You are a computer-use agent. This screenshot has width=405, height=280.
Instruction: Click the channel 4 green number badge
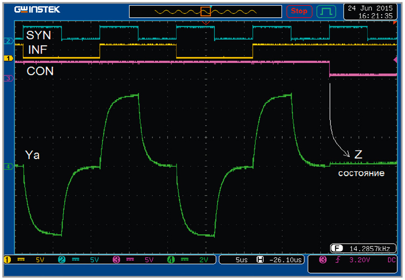coord(171,260)
